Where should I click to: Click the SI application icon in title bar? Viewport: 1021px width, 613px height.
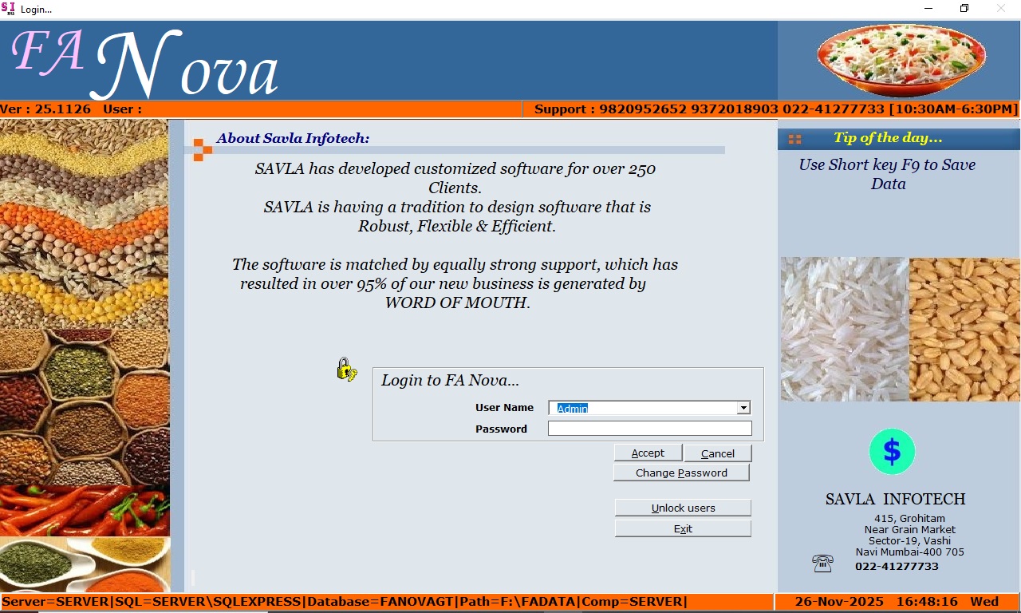[9, 8]
